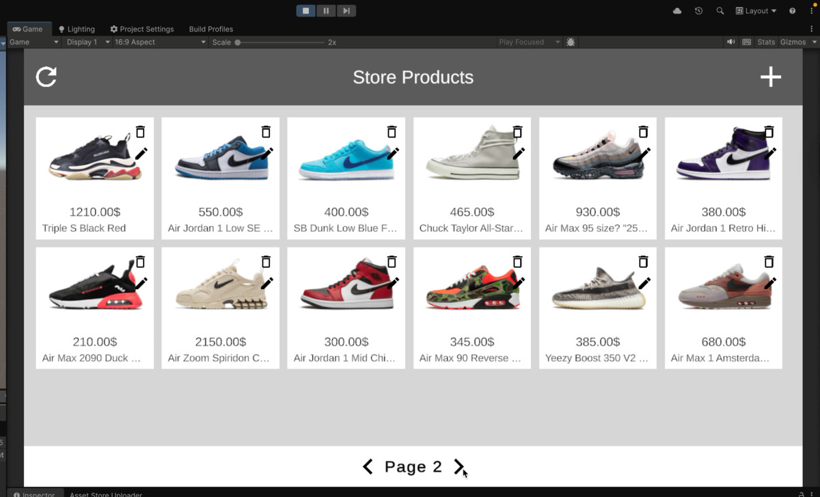Open Unity help question mark
Screen dimensions: 820x497
pos(792,11)
